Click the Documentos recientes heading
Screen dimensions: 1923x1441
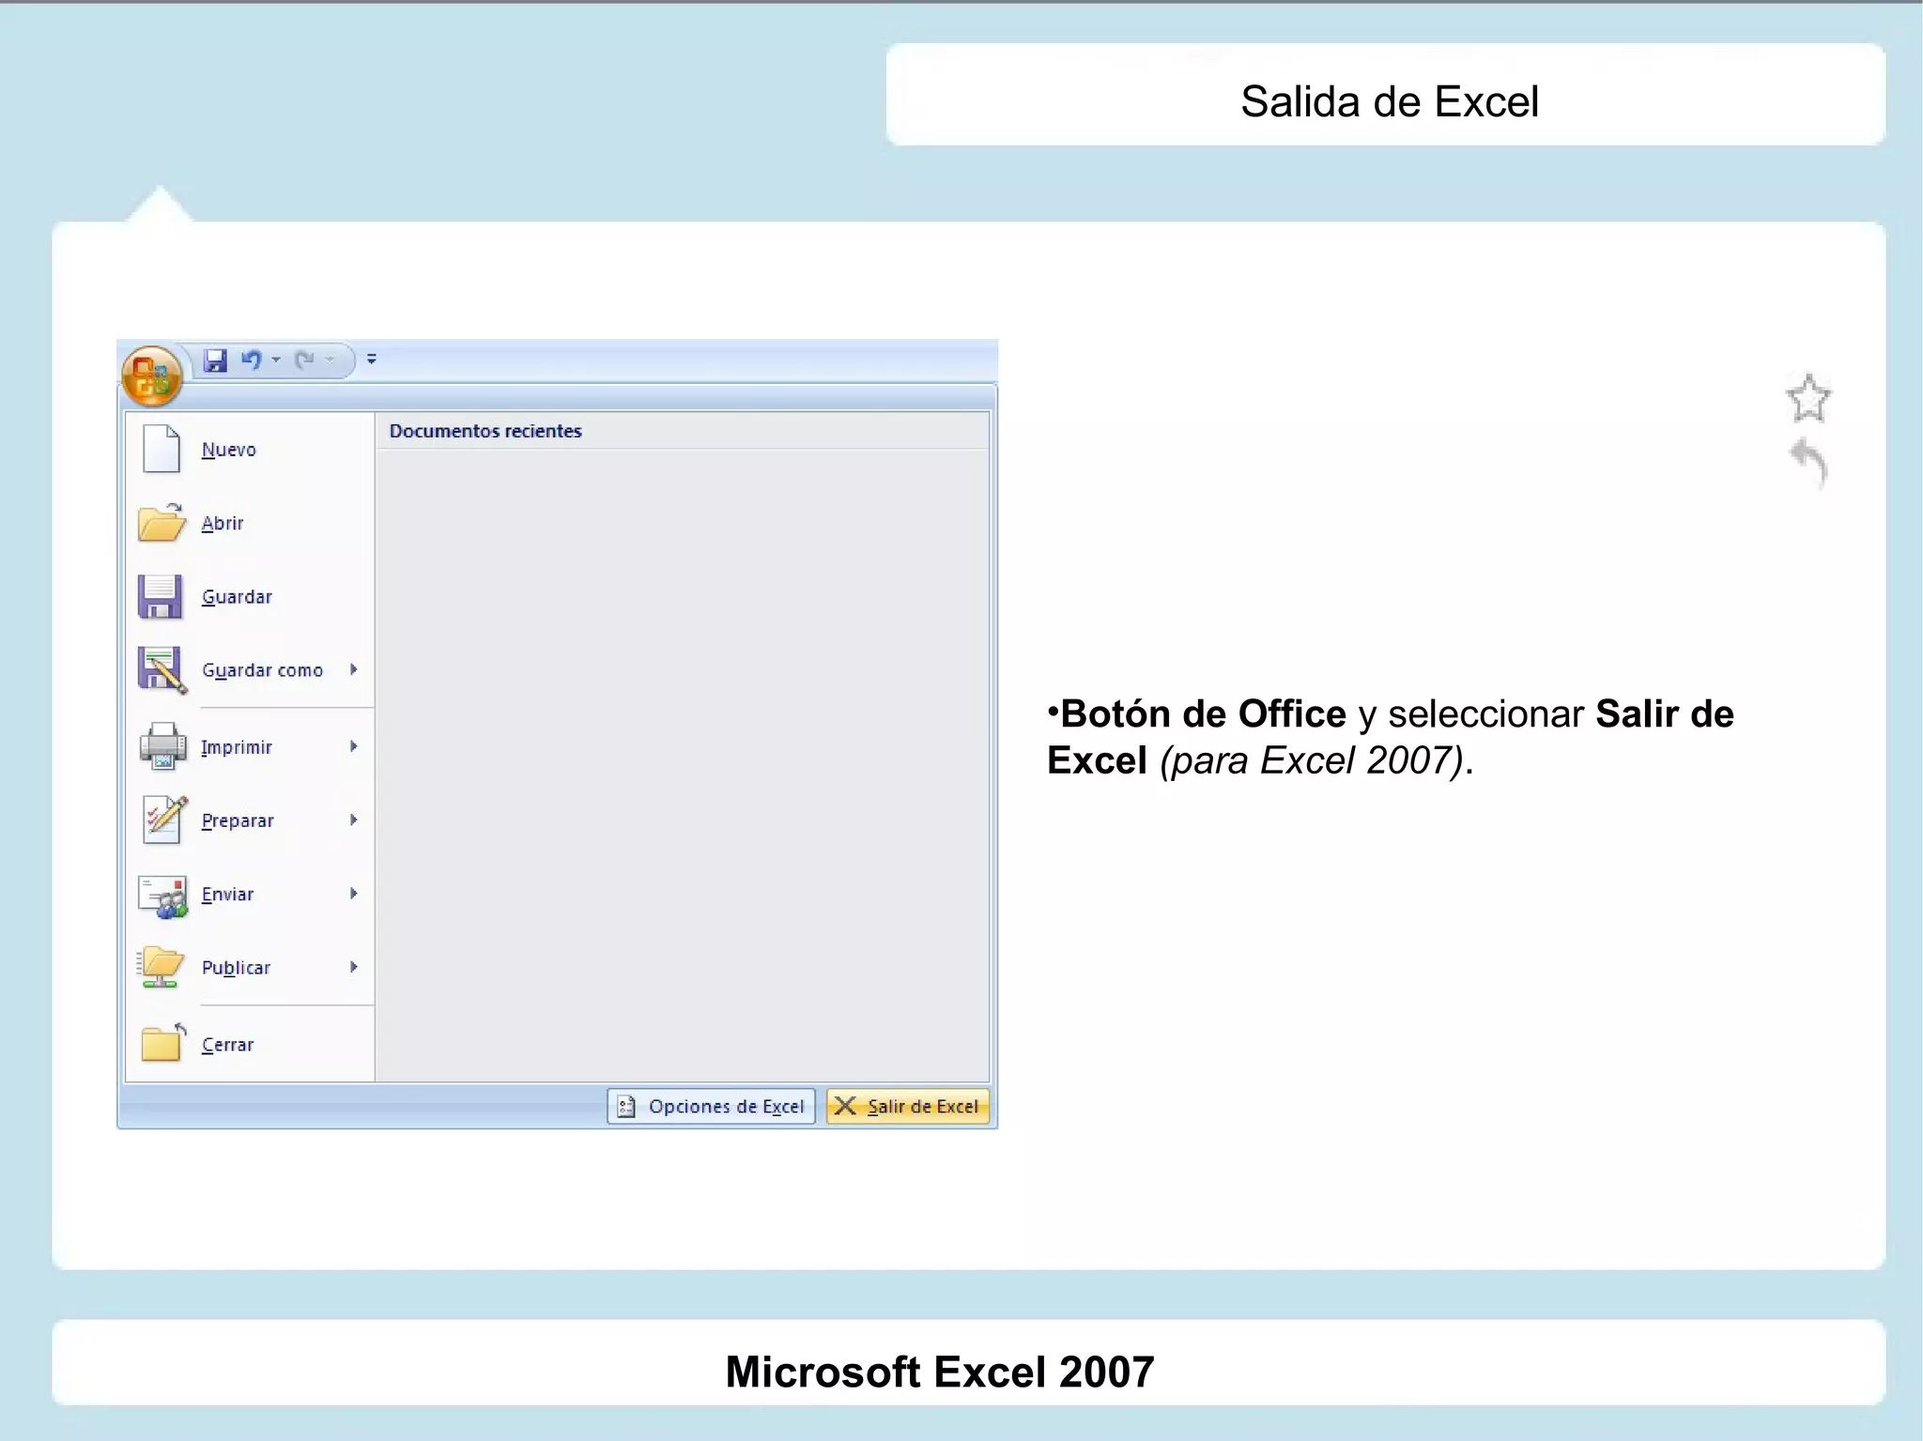[x=485, y=431]
